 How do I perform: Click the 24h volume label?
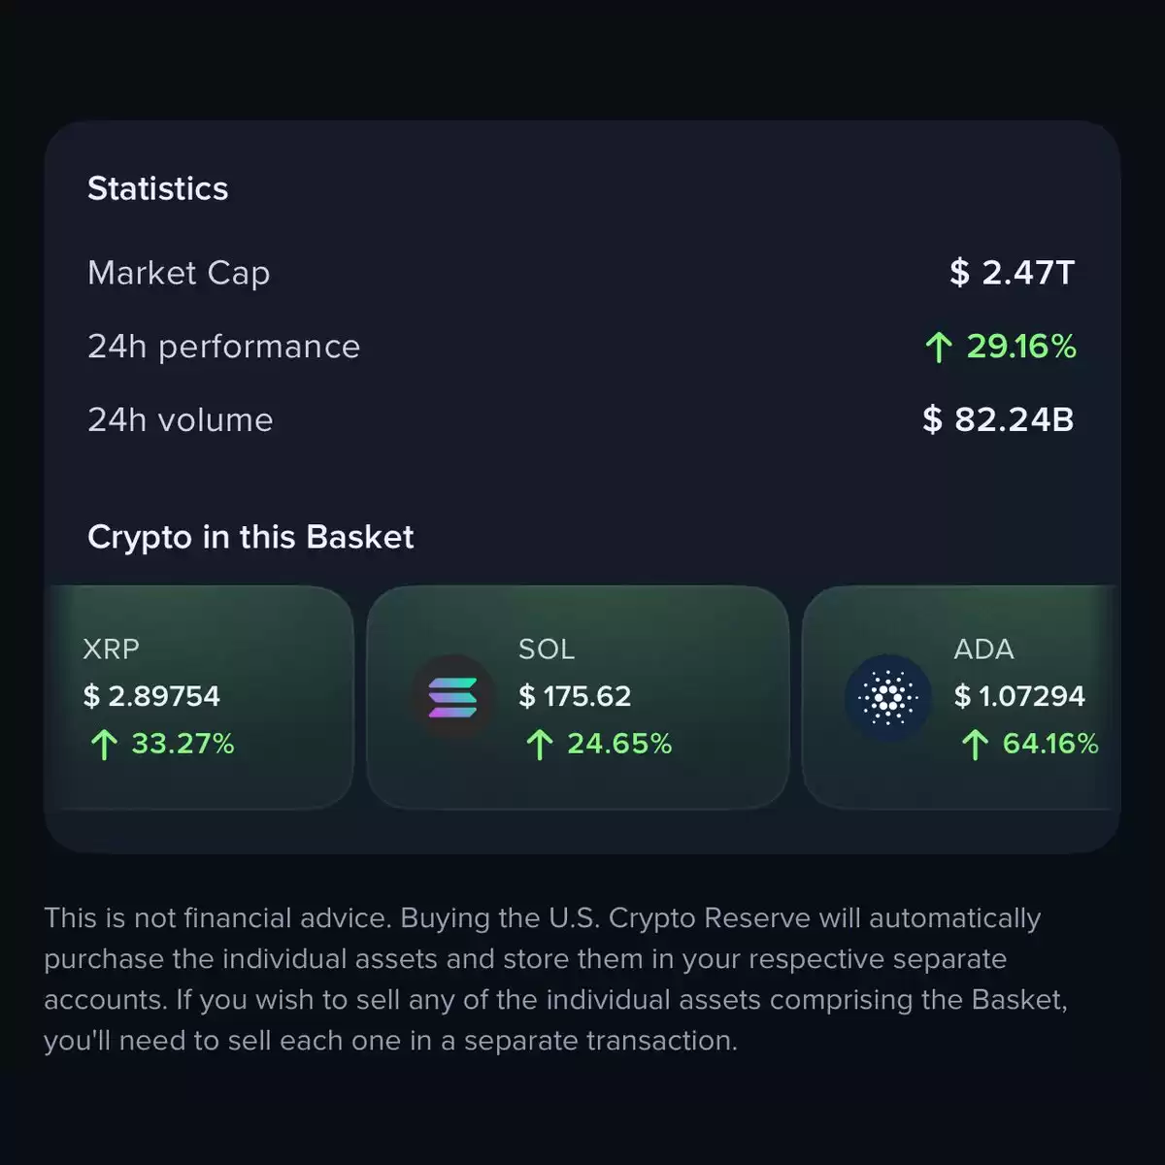pos(181,419)
